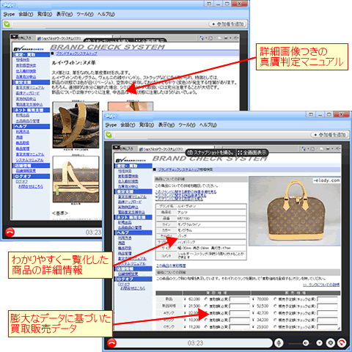Viewport: 352px width, 352px height.
Task: Open the ヘルプ menu in the back Skype window
Action: tap(106, 14)
